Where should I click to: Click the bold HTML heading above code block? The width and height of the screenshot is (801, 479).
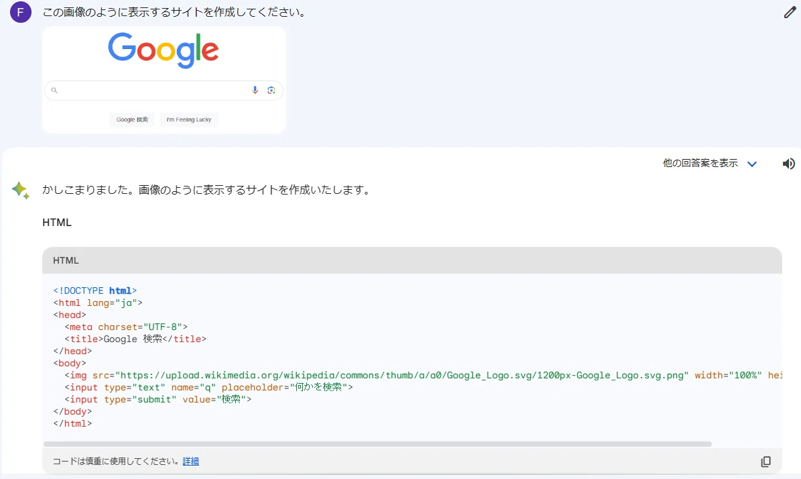pyautogui.click(x=57, y=222)
